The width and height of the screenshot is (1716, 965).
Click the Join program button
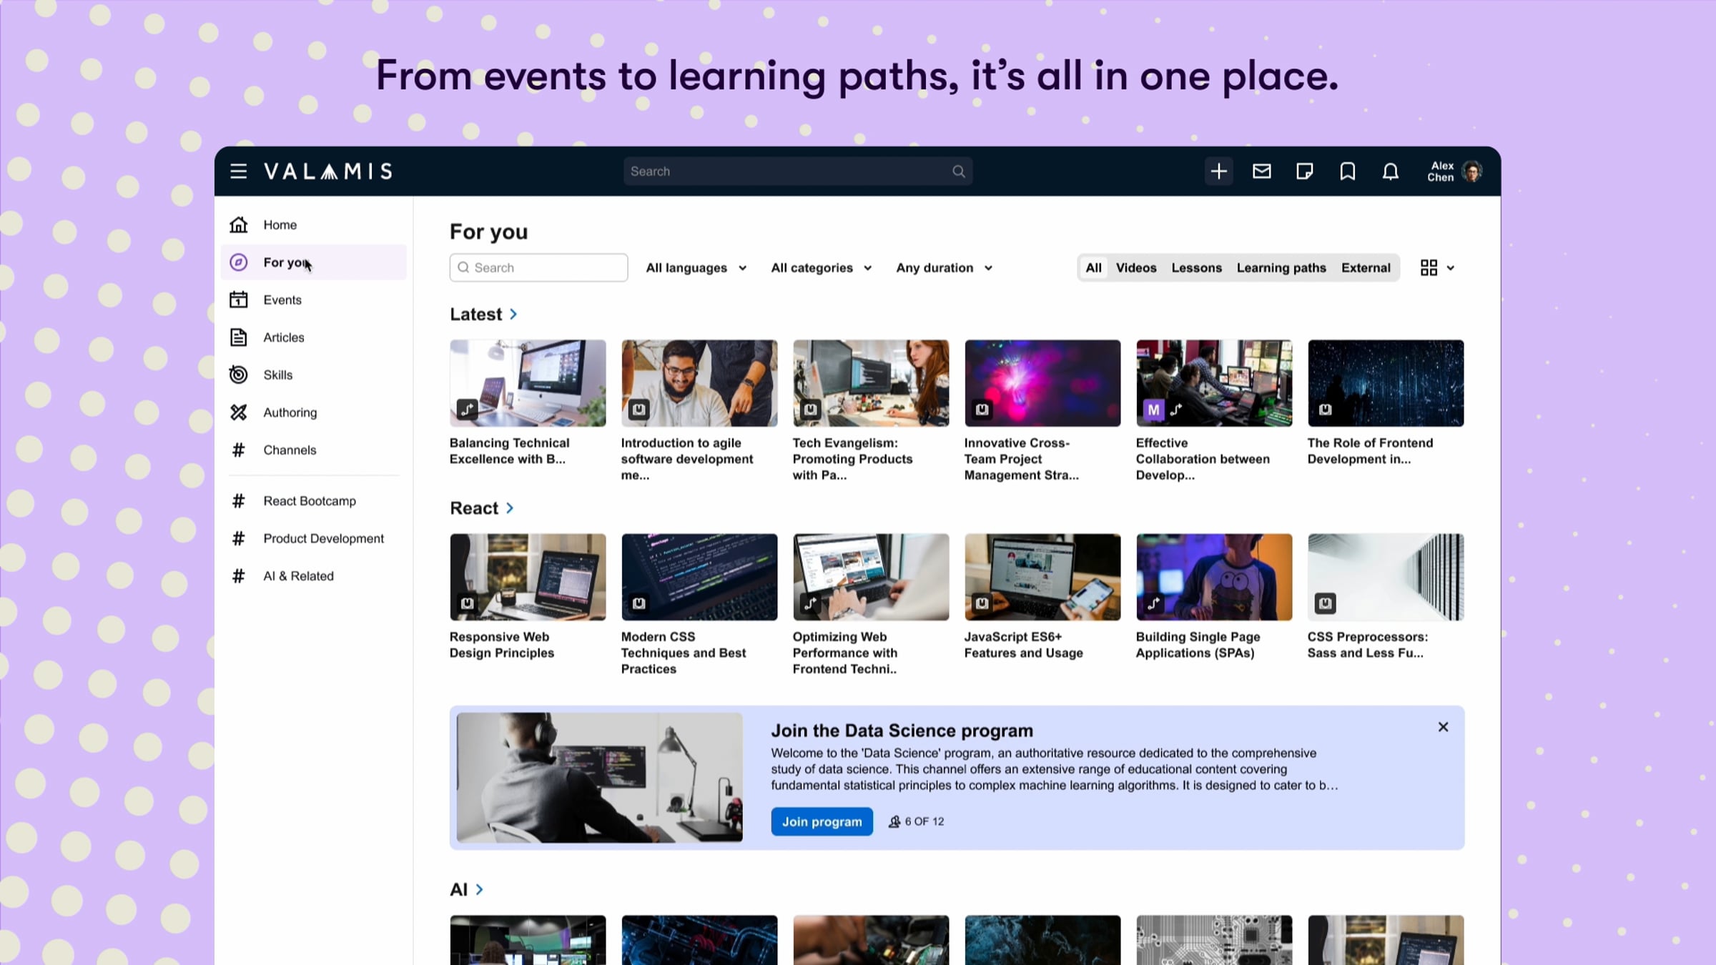click(822, 822)
